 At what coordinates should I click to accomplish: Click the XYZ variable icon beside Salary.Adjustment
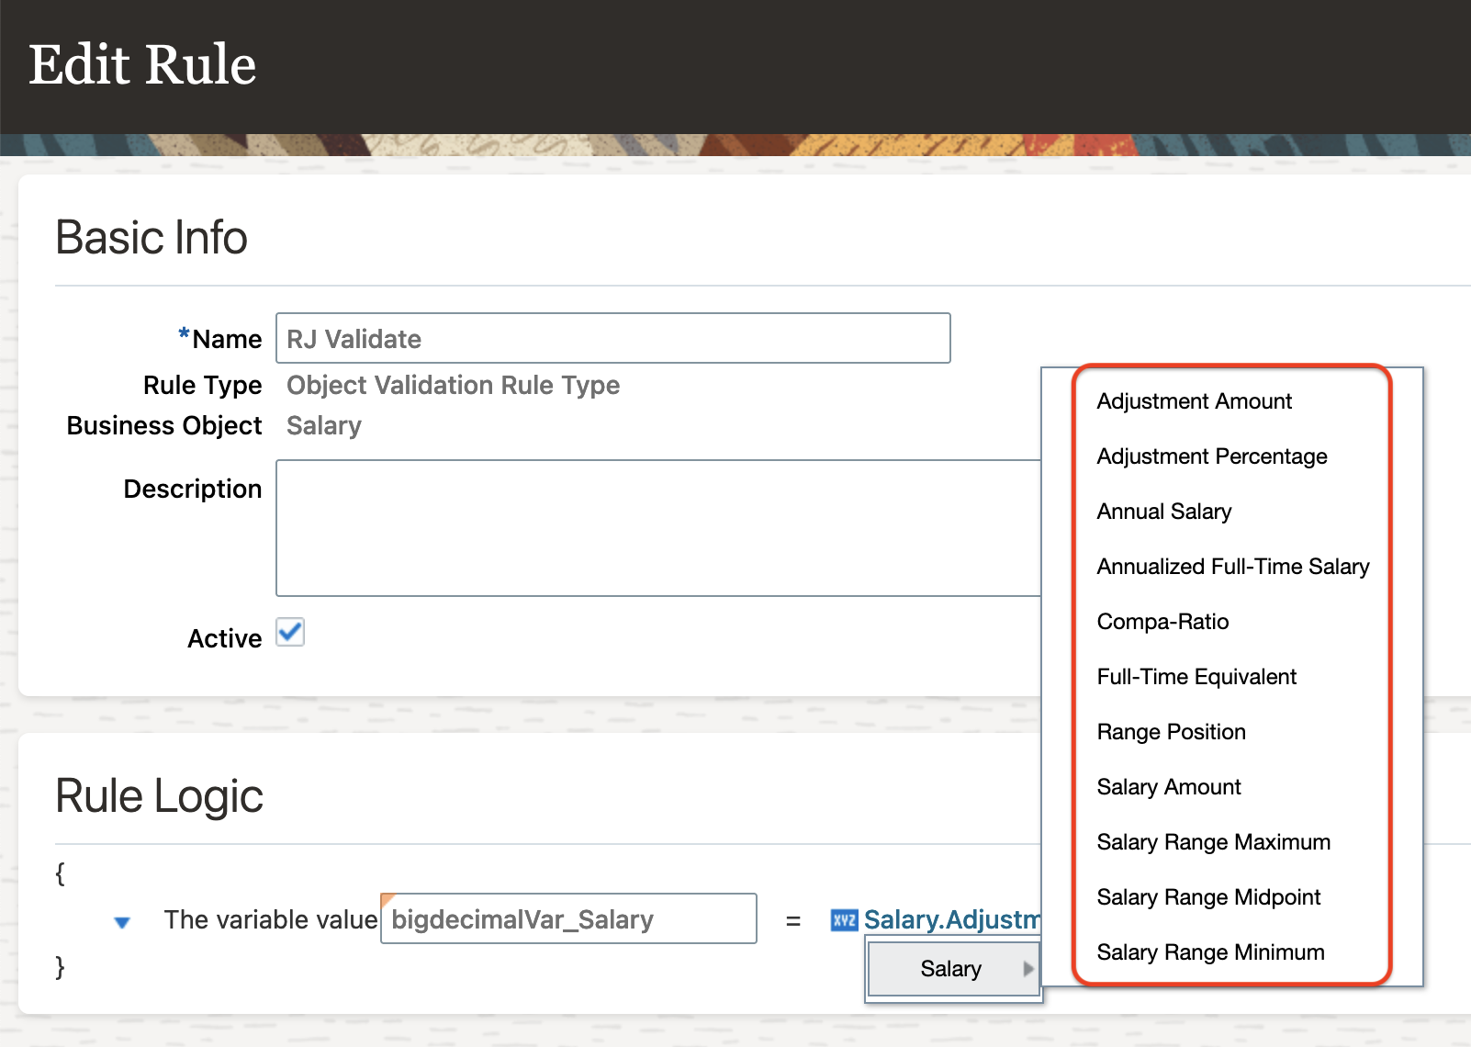click(844, 920)
